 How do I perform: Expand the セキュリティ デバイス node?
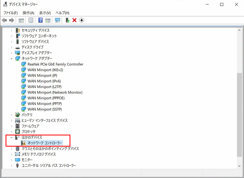(11, 30)
